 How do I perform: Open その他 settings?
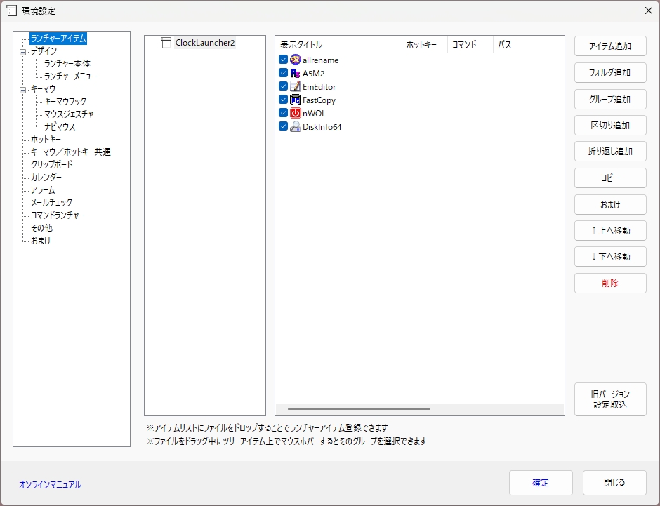click(41, 227)
